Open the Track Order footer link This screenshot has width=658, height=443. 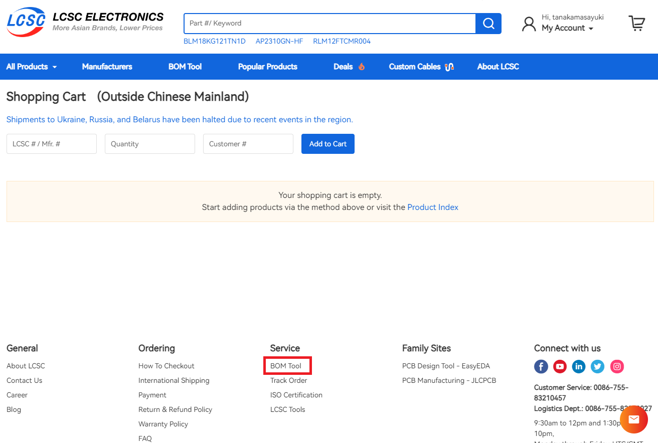[x=288, y=380]
